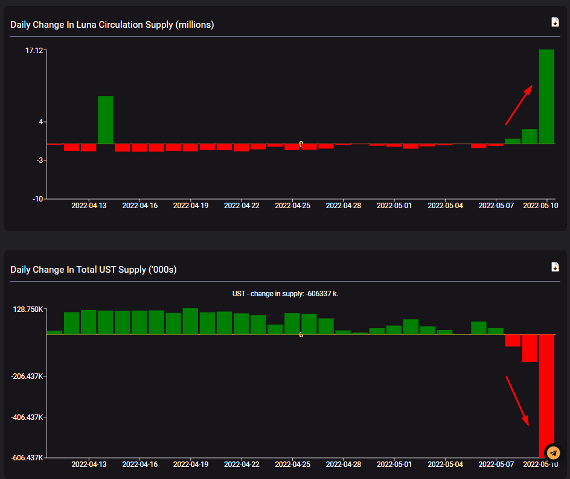Click the 2022-04-25 date label on Luna chart
This screenshot has height=479, width=570.
coord(293,206)
